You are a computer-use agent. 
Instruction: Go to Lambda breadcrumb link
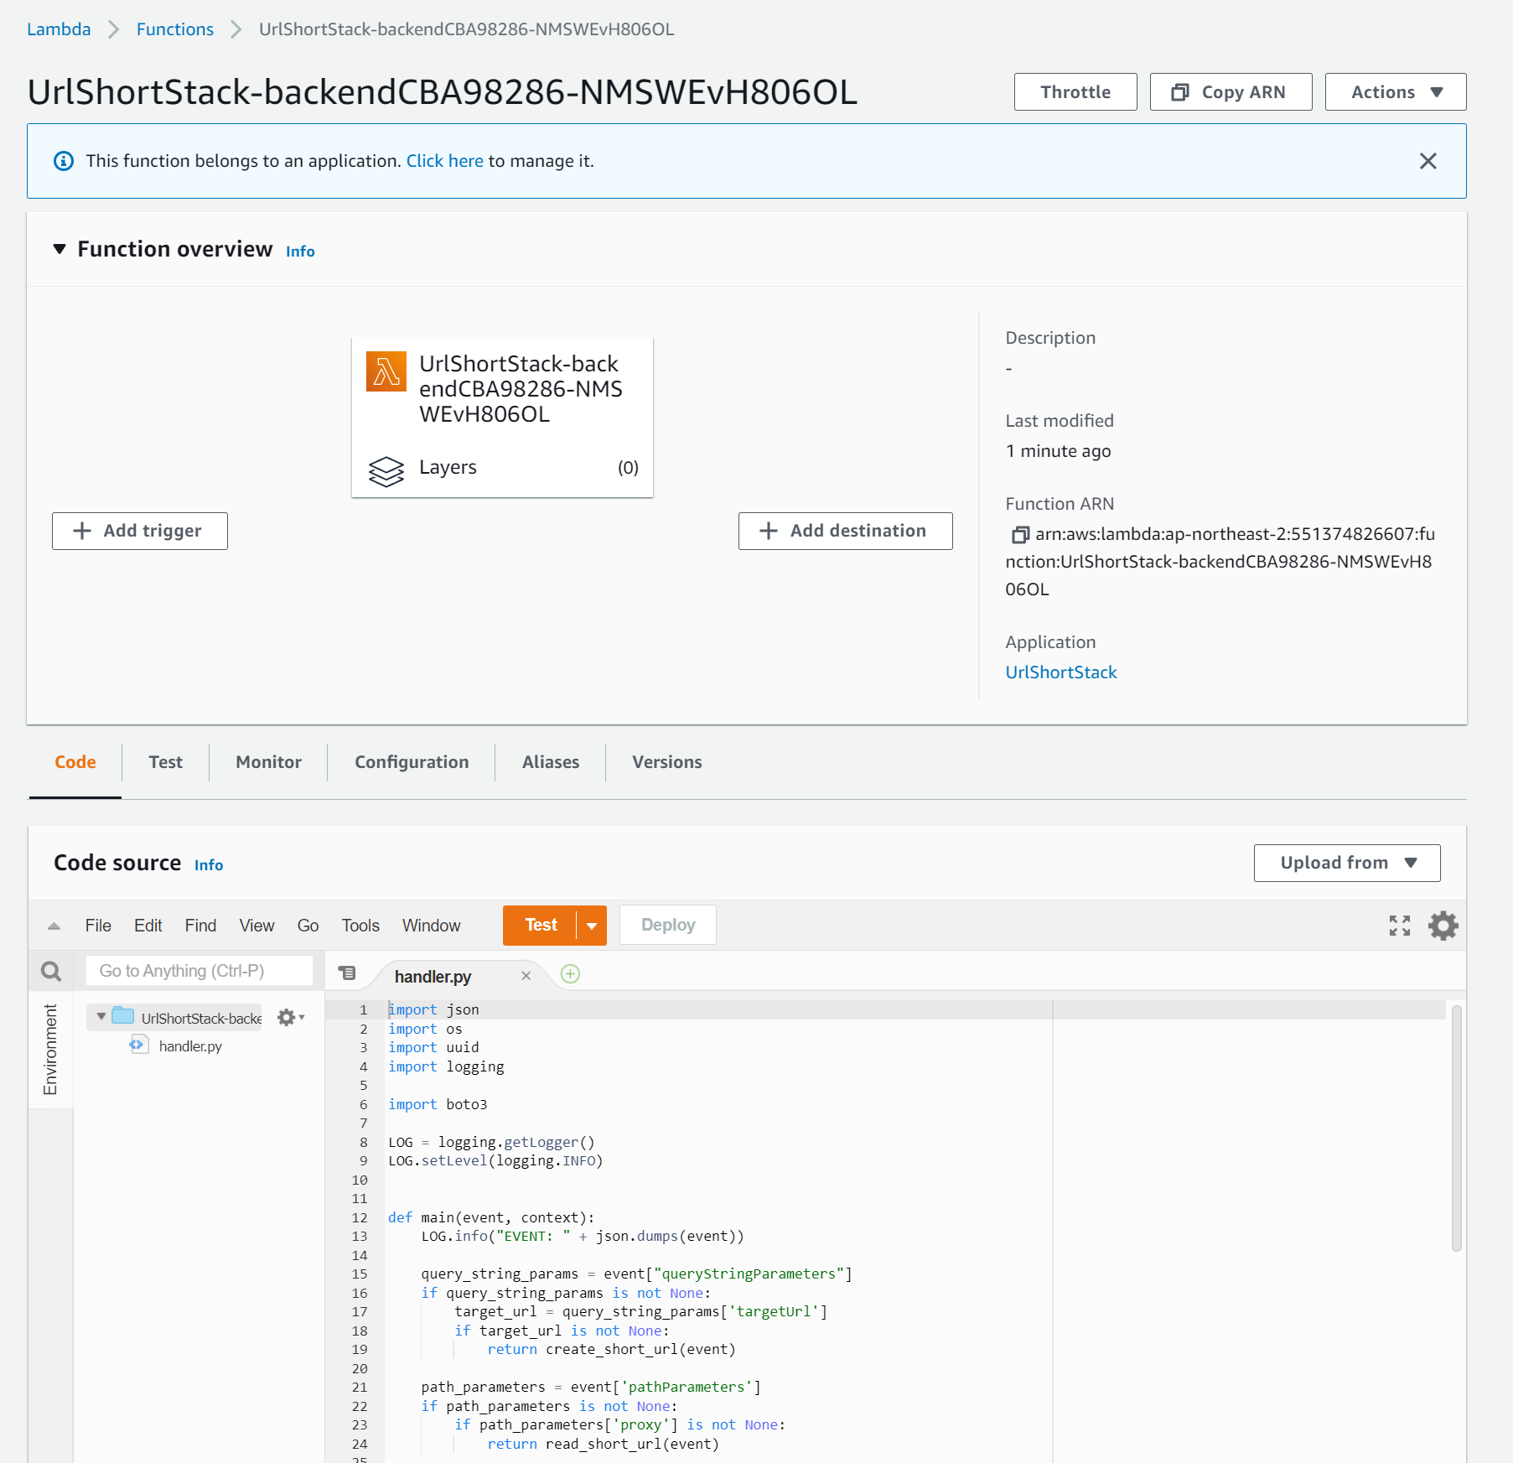pyautogui.click(x=59, y=29)
